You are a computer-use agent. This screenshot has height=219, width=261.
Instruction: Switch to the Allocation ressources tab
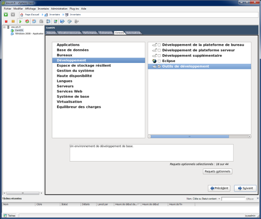pos(69,33)
